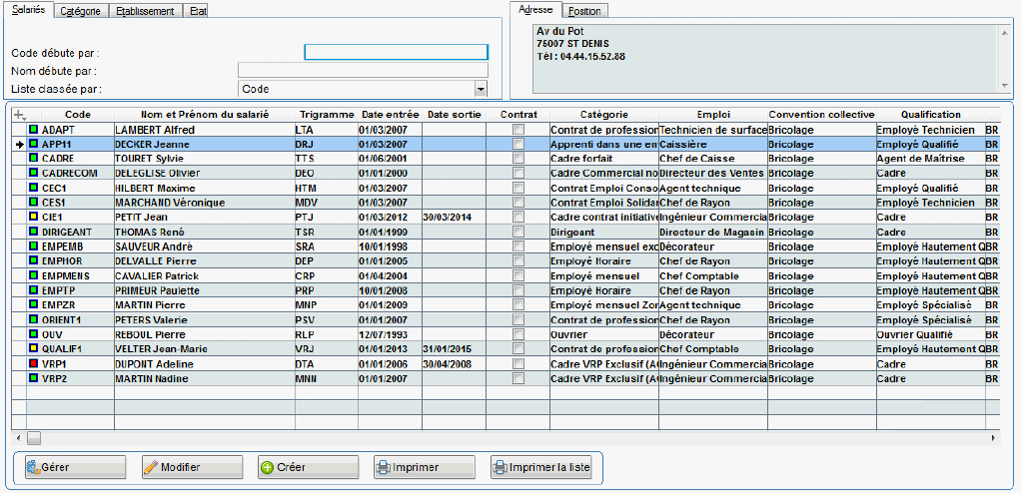Click the Date entrée column header
Screen dimensions: 1021x493
pos(390,115)
